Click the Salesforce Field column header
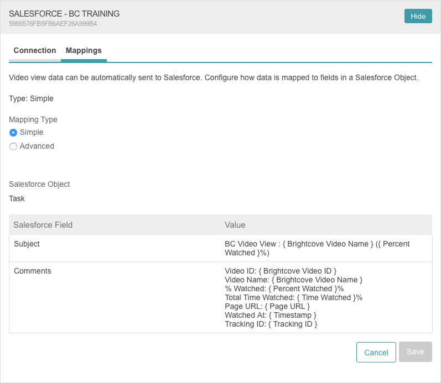 [x=43, y=225]
